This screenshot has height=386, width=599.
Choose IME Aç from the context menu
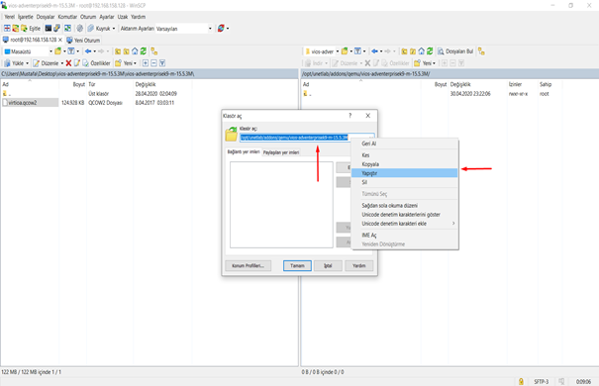pyautogui.click(x=404, y=235)
